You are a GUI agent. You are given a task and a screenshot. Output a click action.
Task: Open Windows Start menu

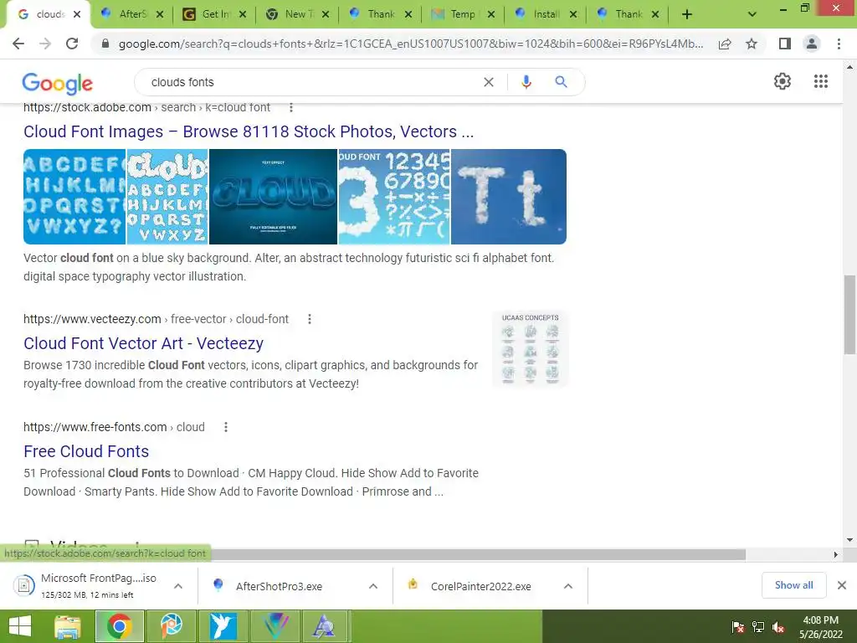point(20,626)
